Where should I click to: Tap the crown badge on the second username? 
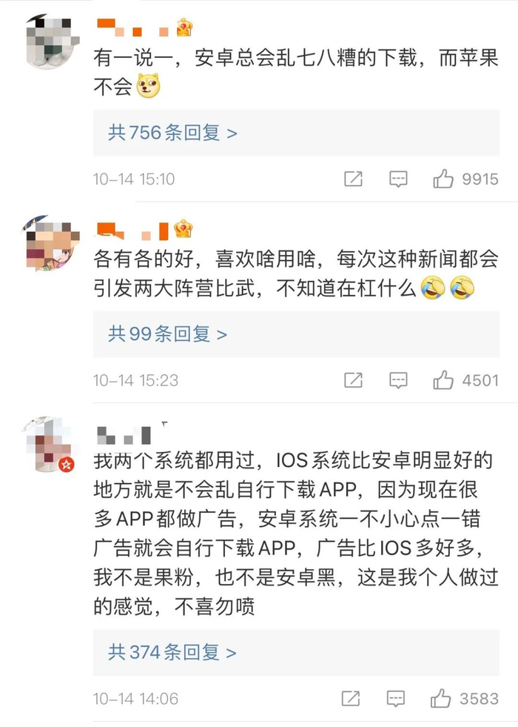pyautogui.click(x=184, y=228)
